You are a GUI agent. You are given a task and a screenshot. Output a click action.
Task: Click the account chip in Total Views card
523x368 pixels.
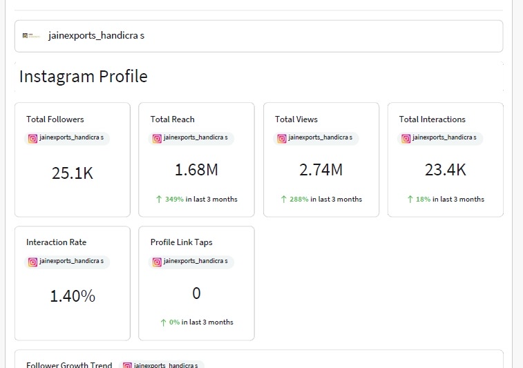tap(316, 138)
